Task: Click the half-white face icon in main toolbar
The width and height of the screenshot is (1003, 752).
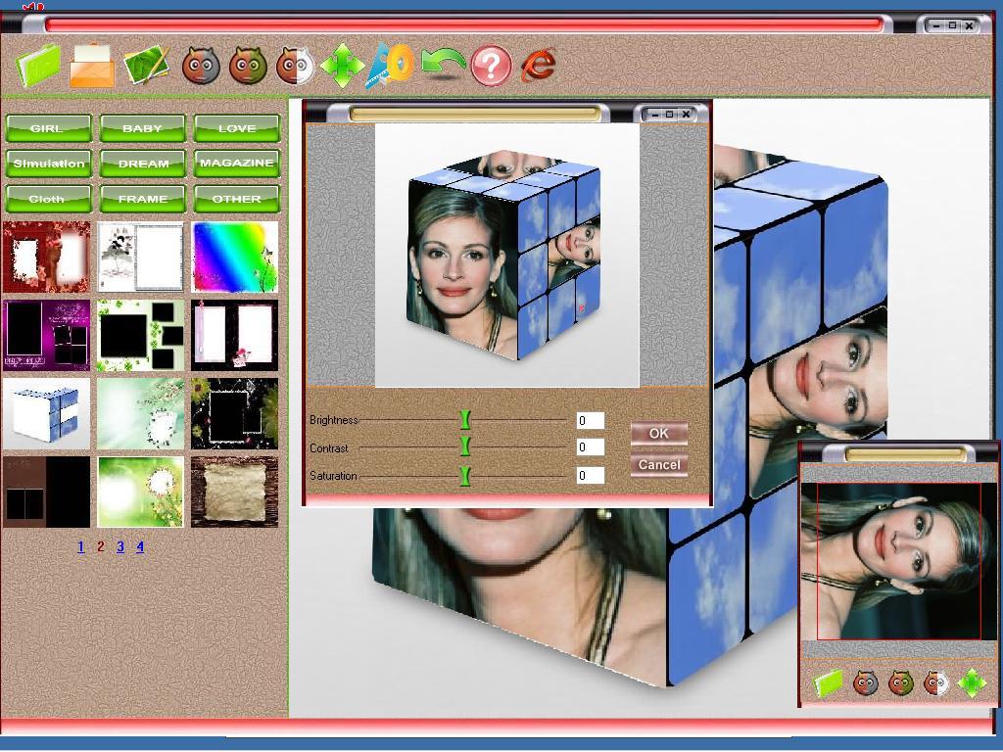Action: 295,66
